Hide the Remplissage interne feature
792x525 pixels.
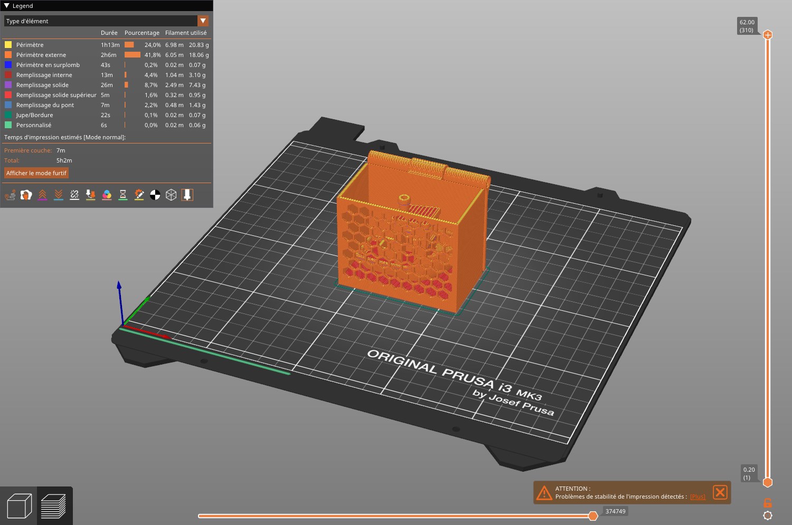click(x=107, y=75)
